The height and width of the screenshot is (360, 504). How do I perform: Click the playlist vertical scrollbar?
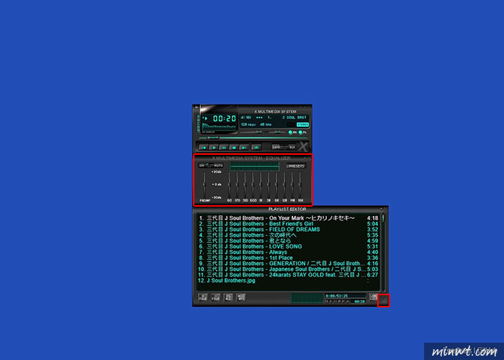[x=383, y=251]
